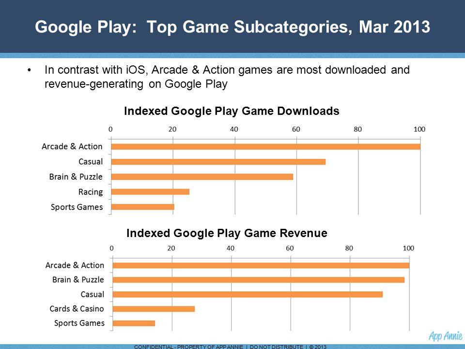Select the Racing downloads bar

(x=150, y=192)
